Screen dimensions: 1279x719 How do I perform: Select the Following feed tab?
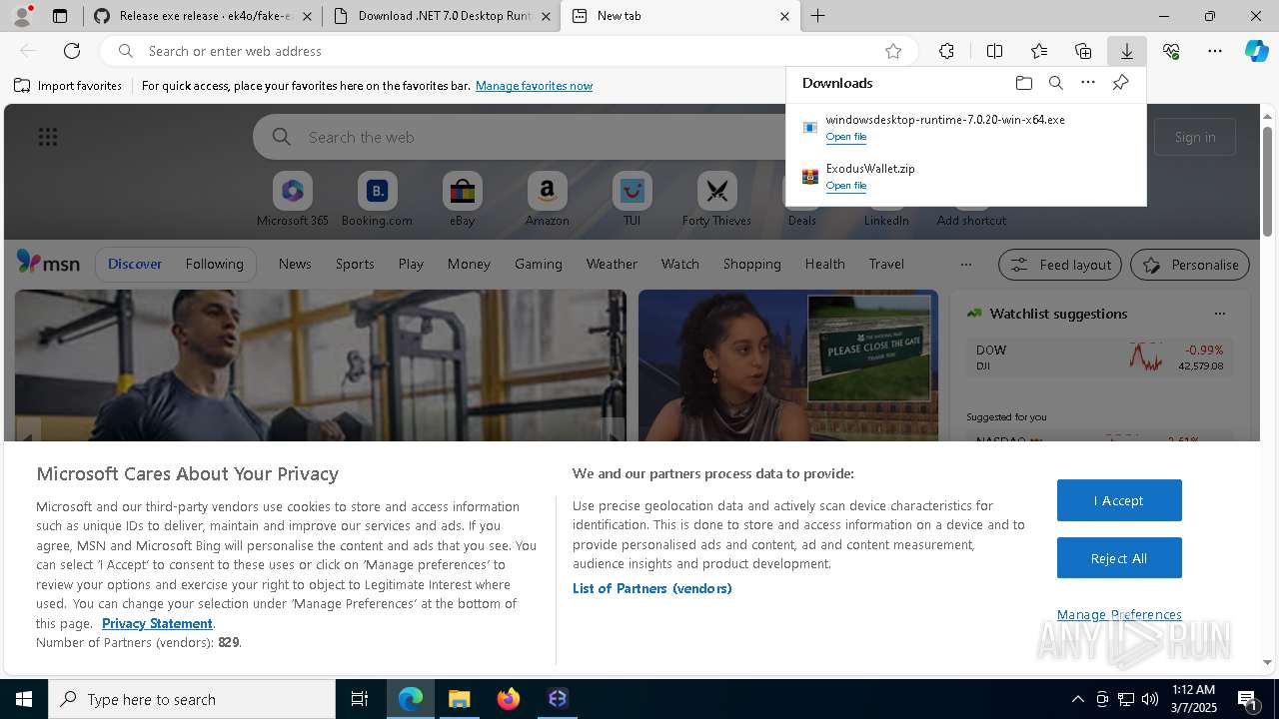point(214,265)
